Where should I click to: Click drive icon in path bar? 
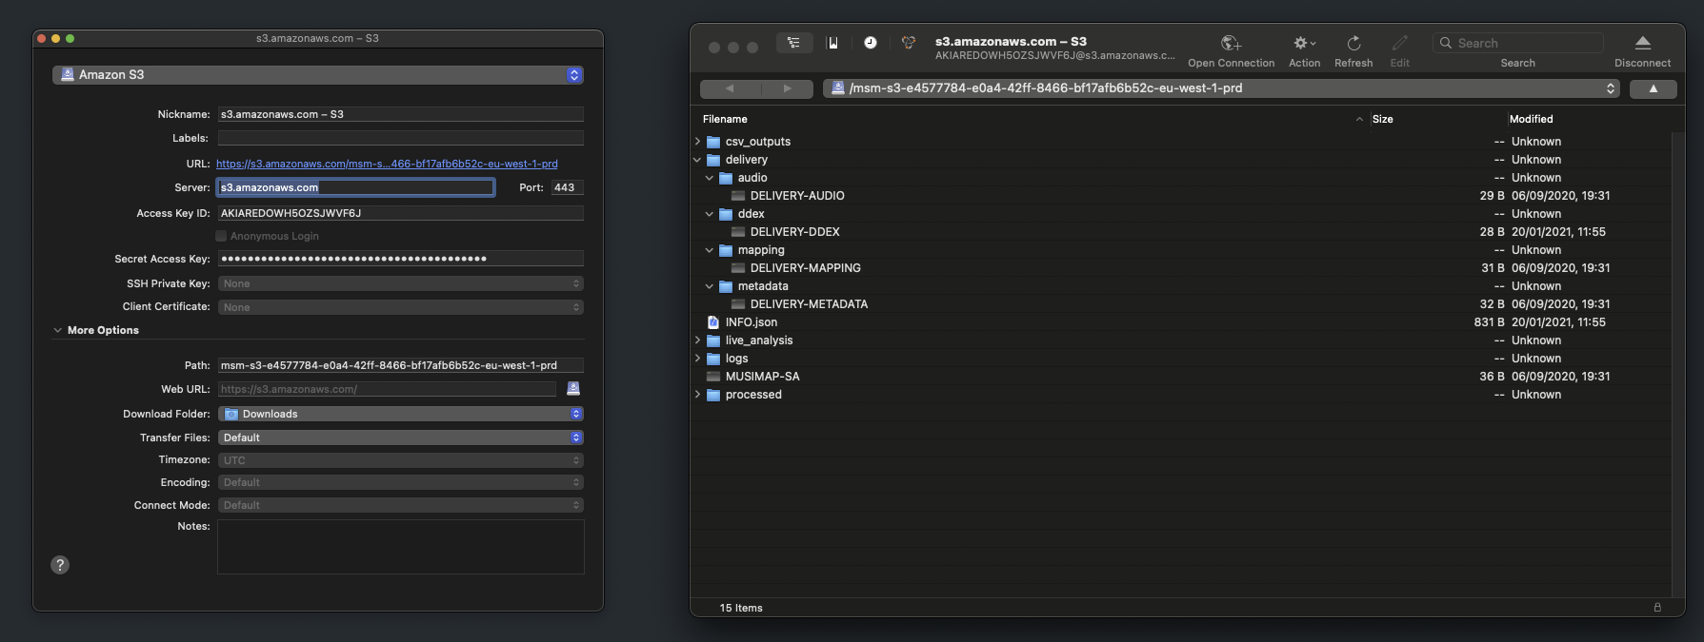point(838,88)
